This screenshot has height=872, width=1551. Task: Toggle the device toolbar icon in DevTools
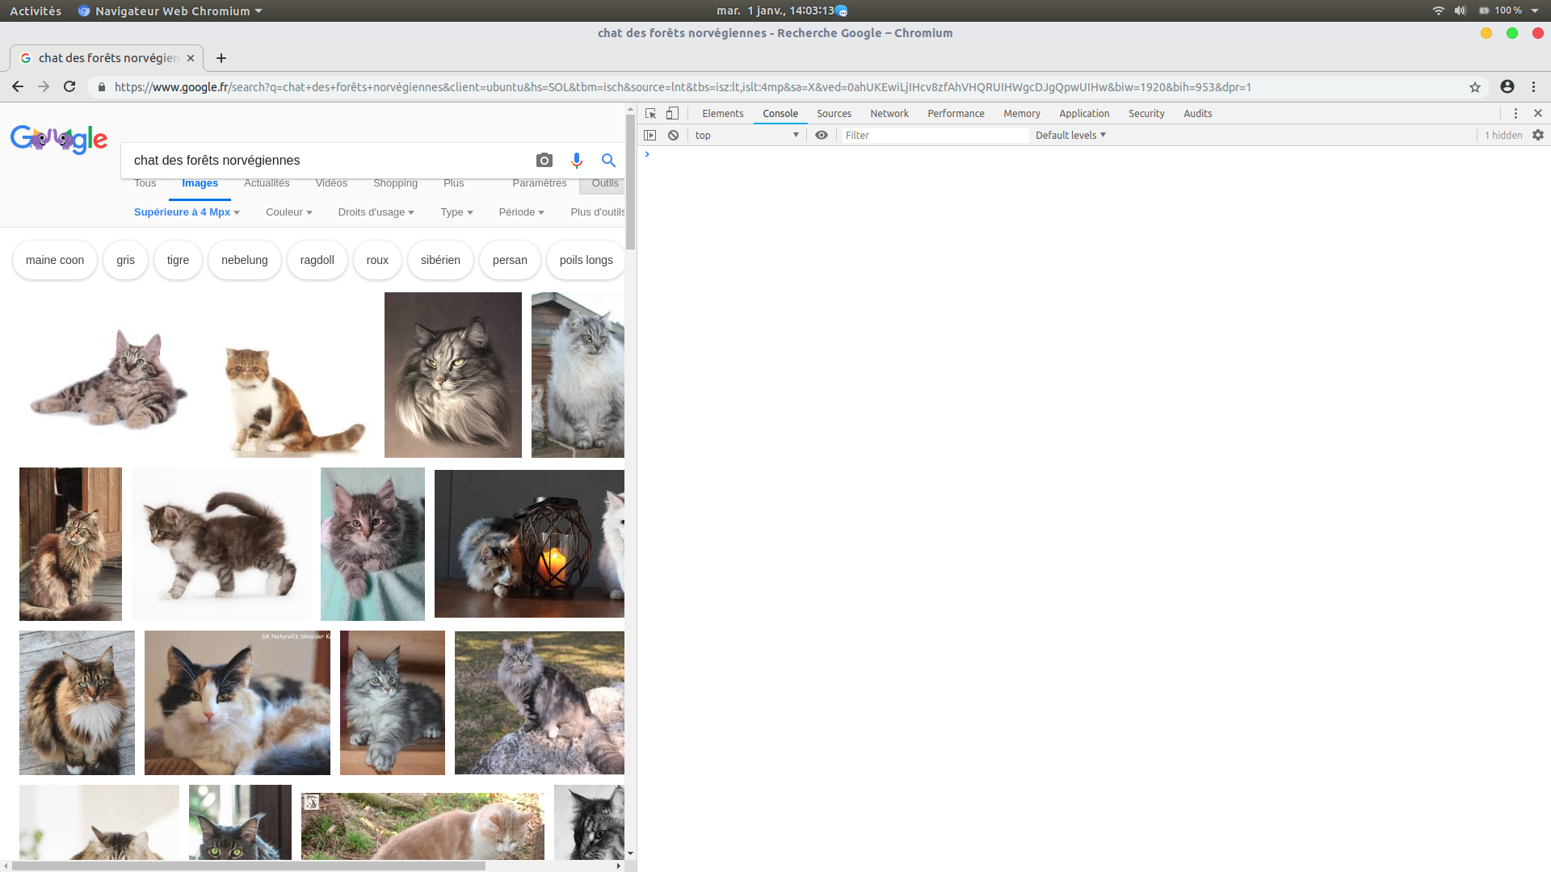672,114
